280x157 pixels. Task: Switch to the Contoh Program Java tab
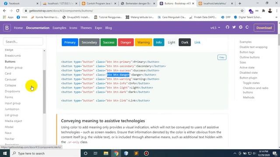[99, 3]
